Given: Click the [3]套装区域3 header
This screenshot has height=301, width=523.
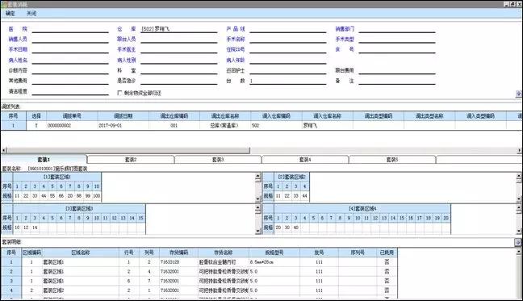Looking at the screenshot, I should [x=79, y=209].
